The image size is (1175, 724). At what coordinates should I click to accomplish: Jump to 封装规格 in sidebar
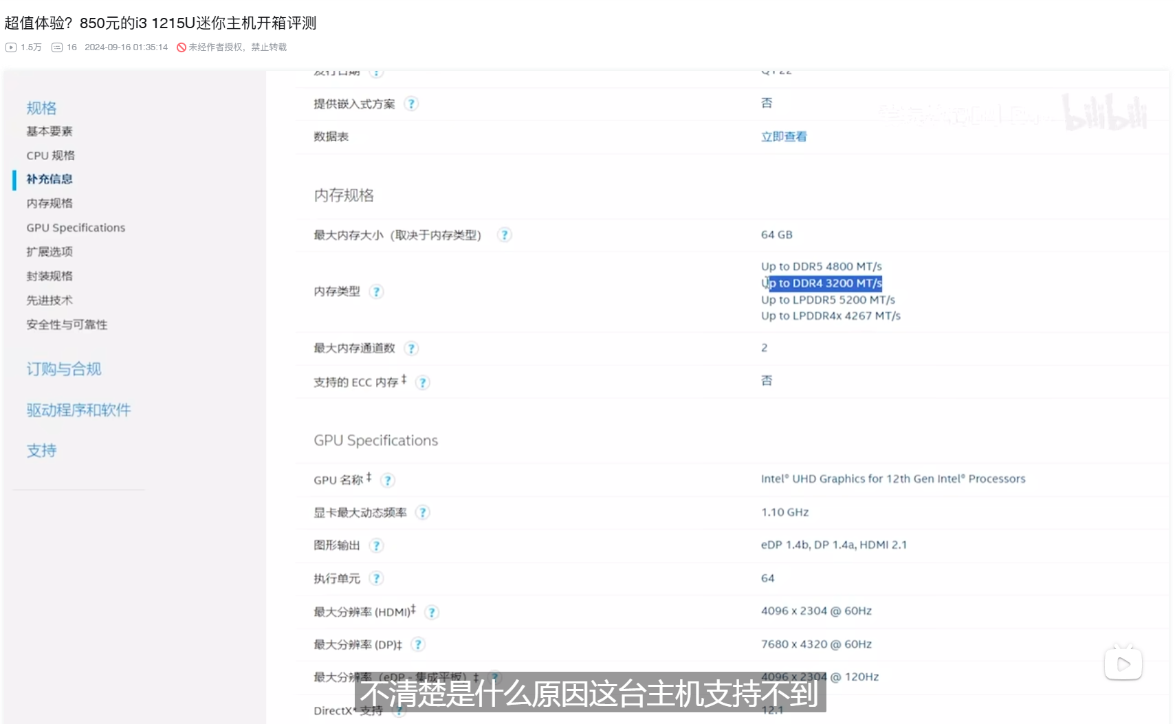coord(50,276)
